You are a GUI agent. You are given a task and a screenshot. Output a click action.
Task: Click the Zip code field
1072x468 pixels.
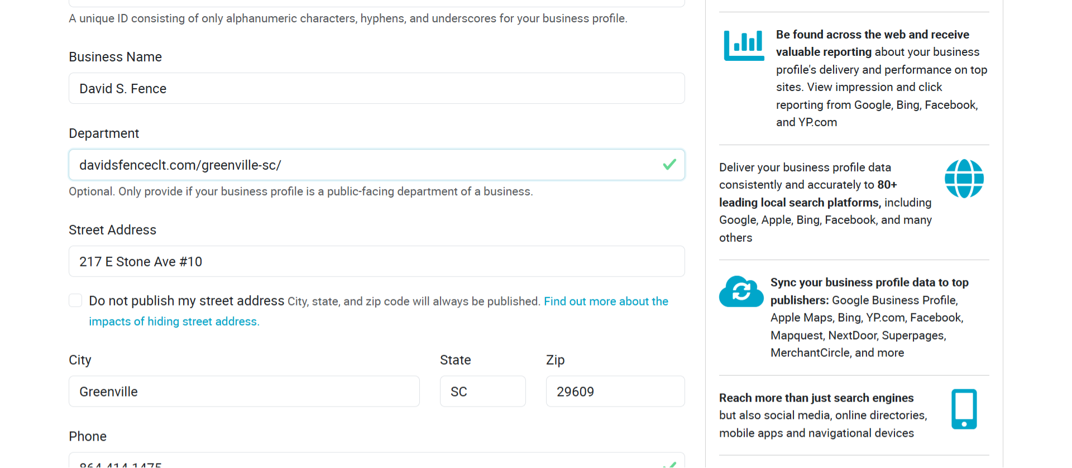(x=615, y=391)
